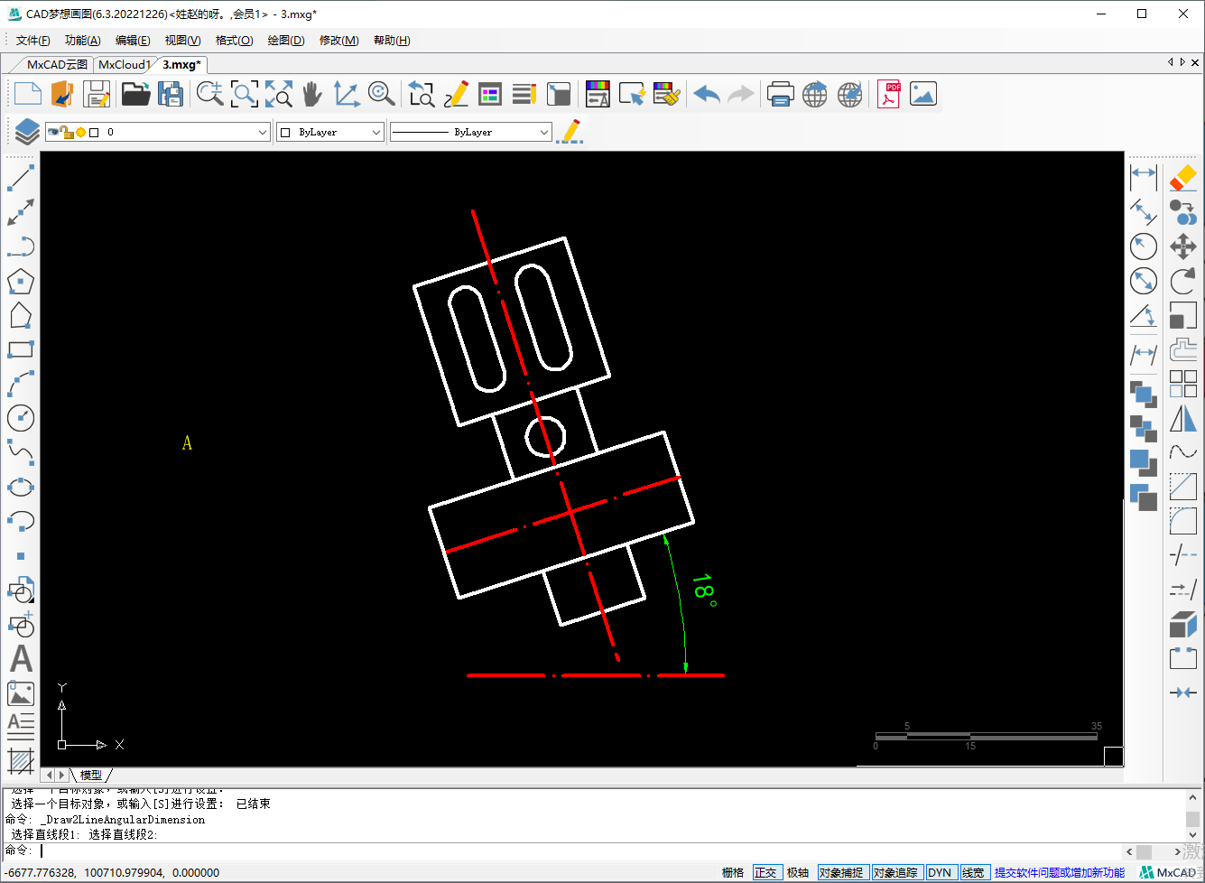The image size is (1205, 883).
Task: Click the tab scroll left arrow
Action: pos(1171,62)
